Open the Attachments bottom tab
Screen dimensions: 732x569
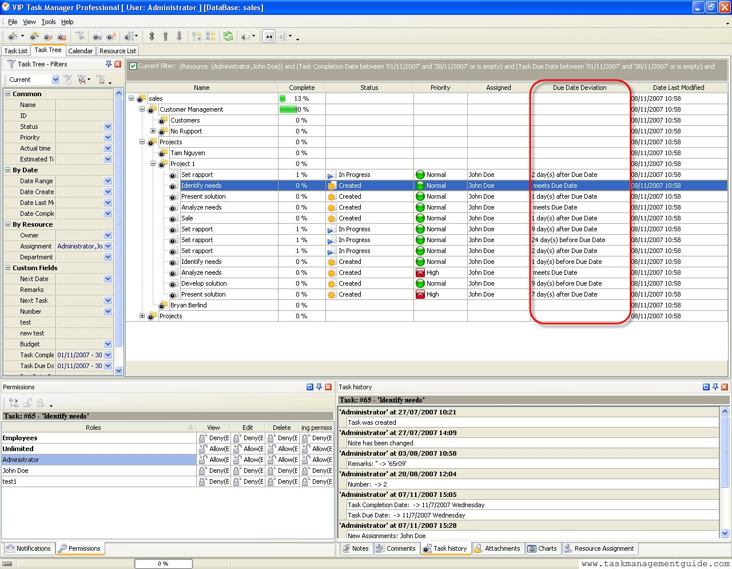[x=497, y=548]
